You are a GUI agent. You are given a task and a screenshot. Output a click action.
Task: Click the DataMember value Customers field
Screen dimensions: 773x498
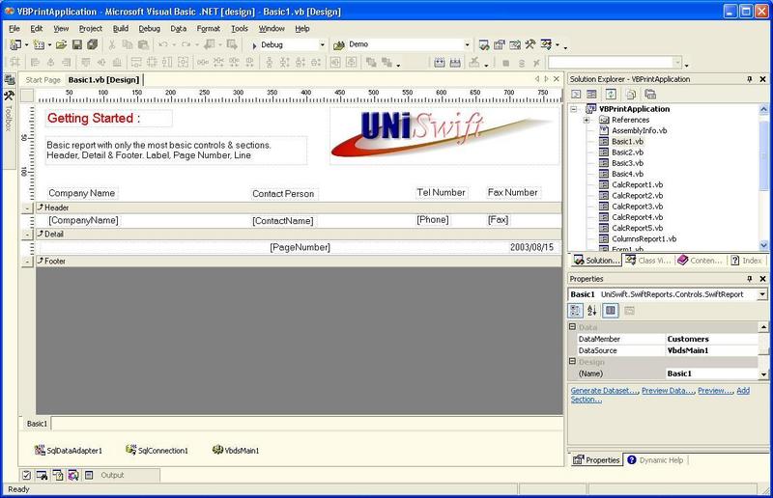(x=711, y=339)
